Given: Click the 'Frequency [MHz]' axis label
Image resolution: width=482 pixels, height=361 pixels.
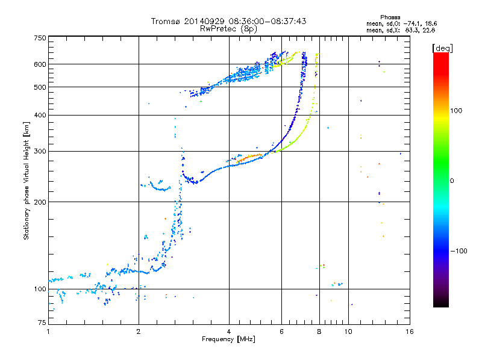Looking at the screenshot, I should pos(228,339).
